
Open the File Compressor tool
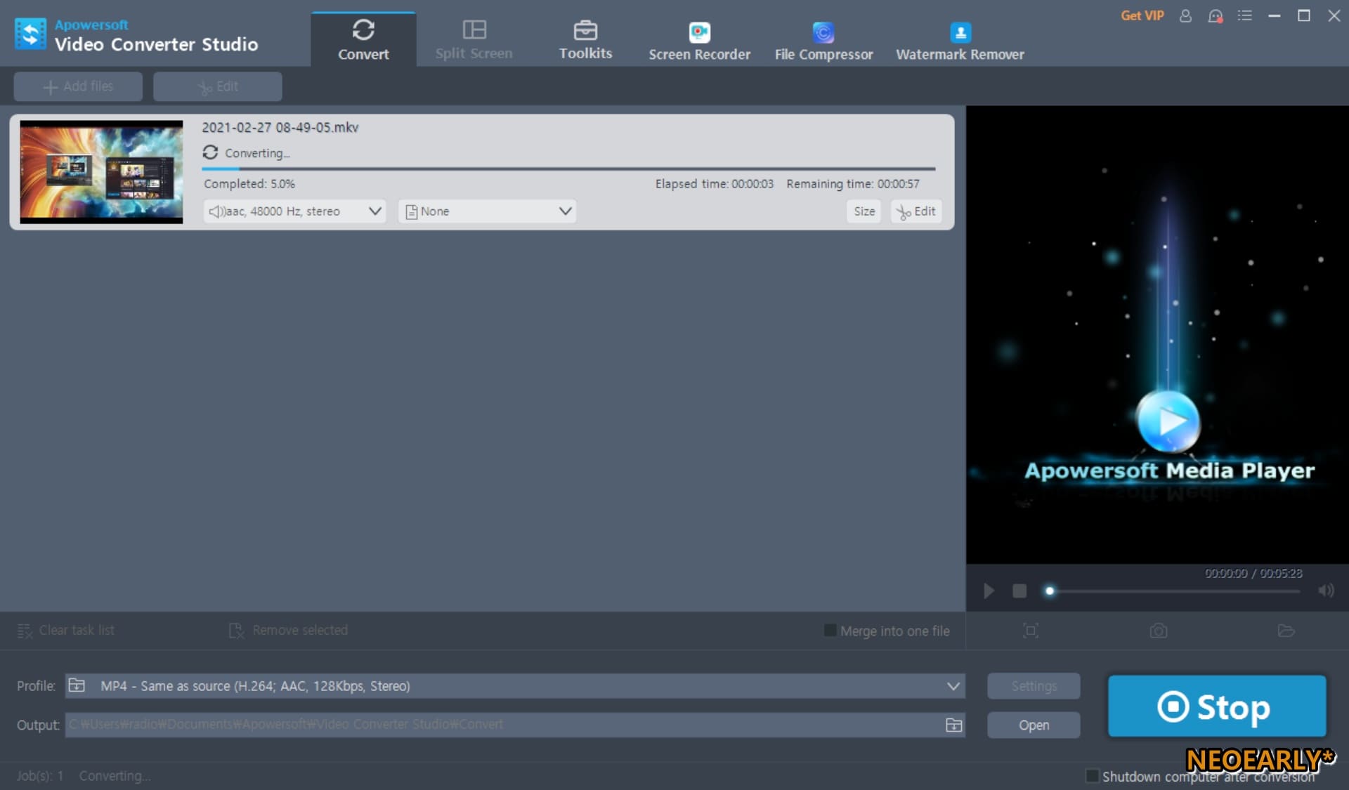point(823,41)
